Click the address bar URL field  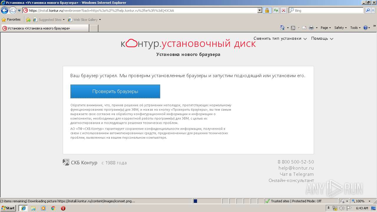pyautogui.click(x=140, y=10)
